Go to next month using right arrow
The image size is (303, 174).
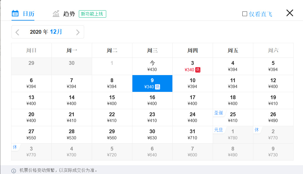point(78,32)
